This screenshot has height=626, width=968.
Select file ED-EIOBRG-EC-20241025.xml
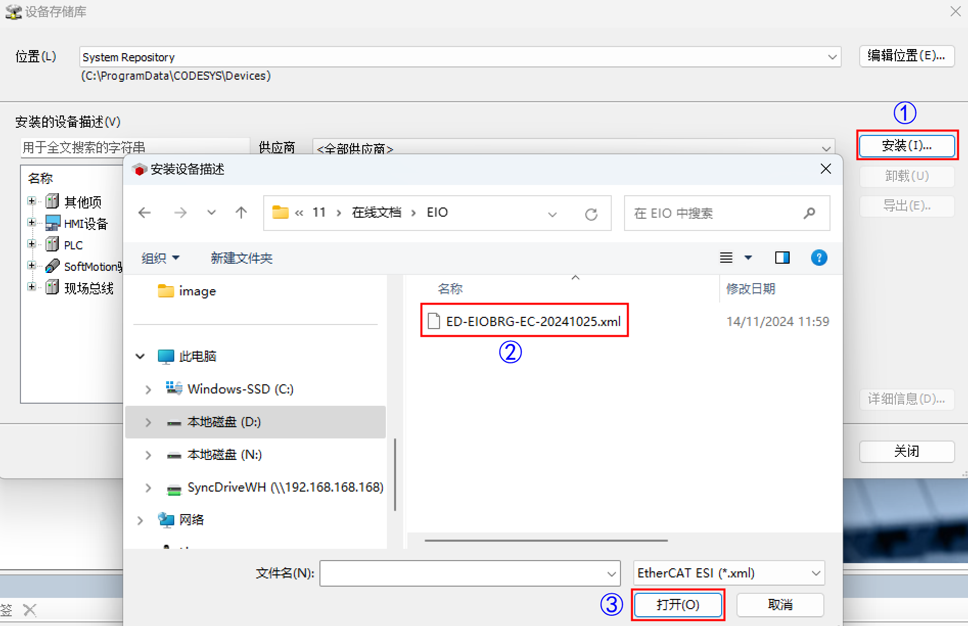(533, 321)
